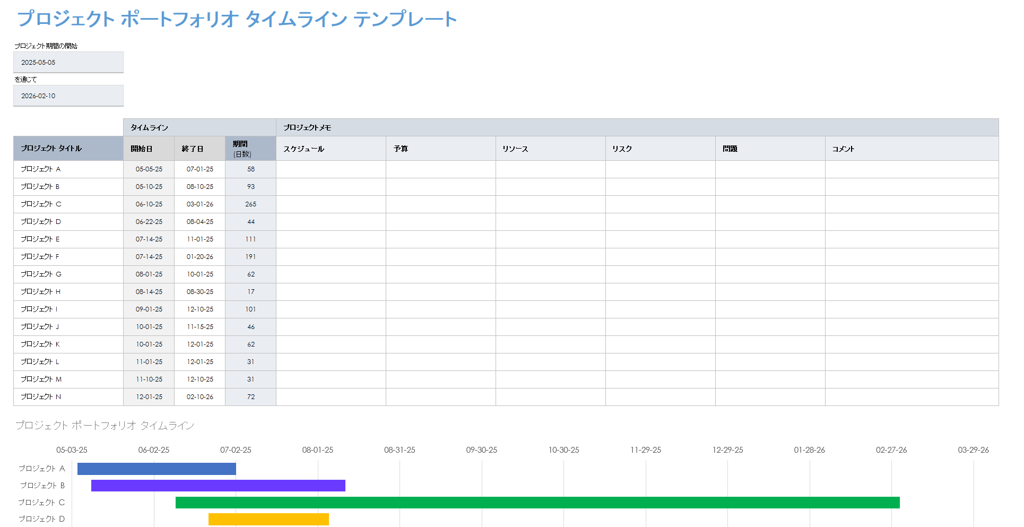Screen dimensions: 1024x527
Task: Click end date 07-01-25 of Project A
Action: click(199, 169)
